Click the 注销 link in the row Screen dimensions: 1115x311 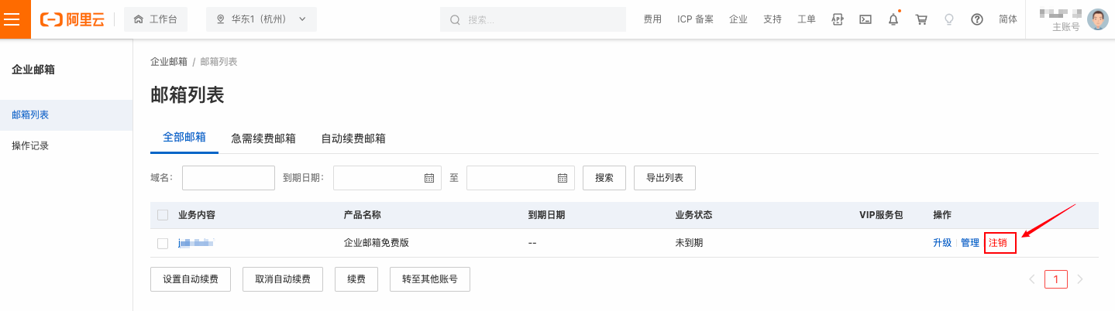tap(999, 243)
